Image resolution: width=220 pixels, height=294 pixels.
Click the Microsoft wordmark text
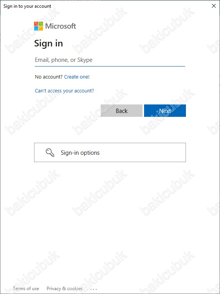(x=61, y=26)
